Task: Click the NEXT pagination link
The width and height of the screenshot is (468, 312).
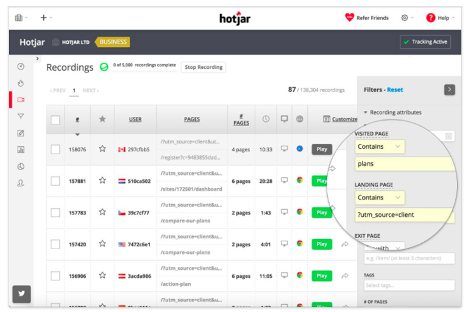Action: click(x=90, y=90)
